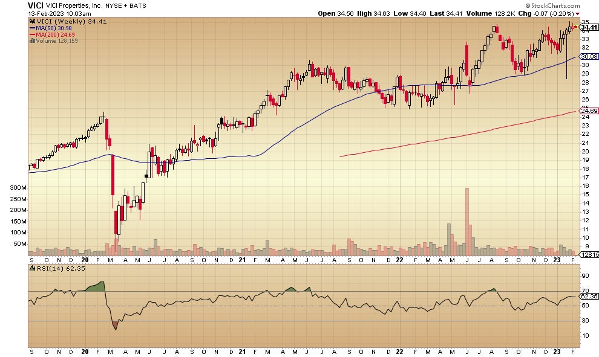Screen dimensions: 599x357
Task: Click the candlestick icon beside VICI (Weekly)
Action: (x=33, y=22)
